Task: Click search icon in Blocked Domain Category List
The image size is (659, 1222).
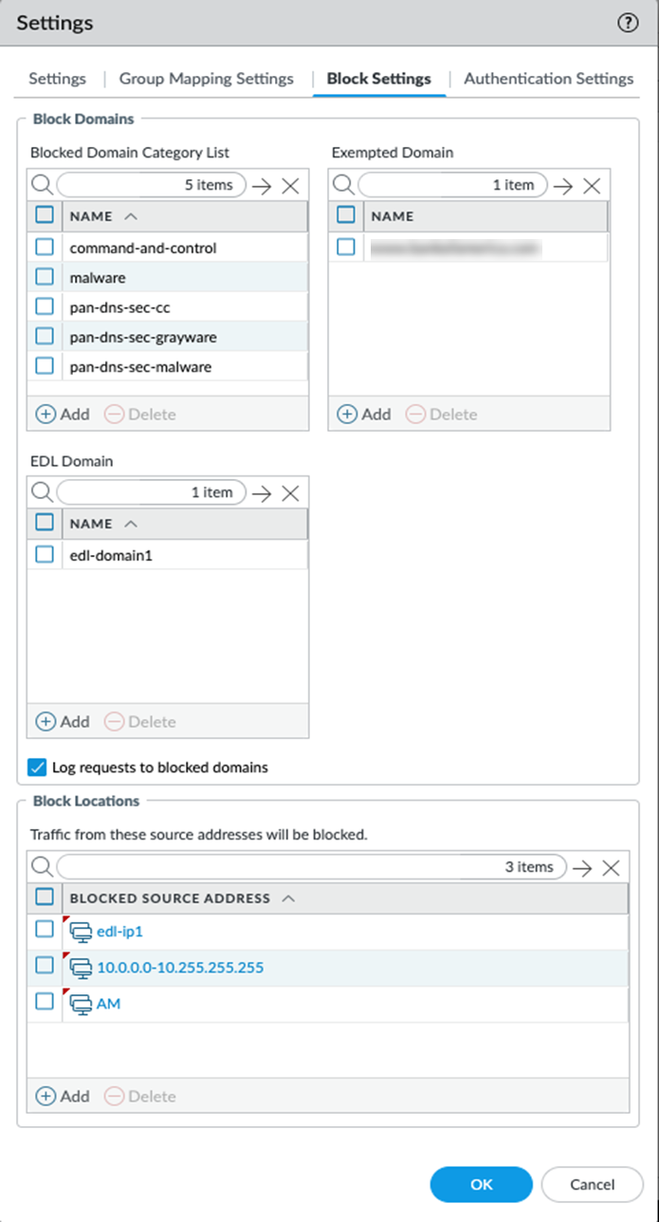Action: point(41,184)
